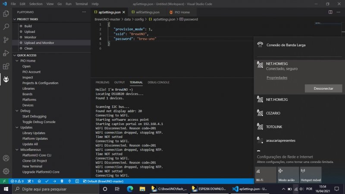Open Microsoft Edge from the taskbar
Image resolution: width=345 pixels, height=194 pixels.
click(x=130, y=189)
